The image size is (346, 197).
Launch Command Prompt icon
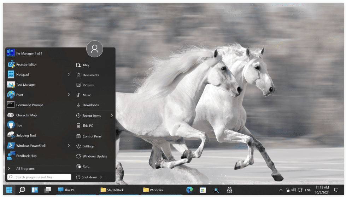11,105
